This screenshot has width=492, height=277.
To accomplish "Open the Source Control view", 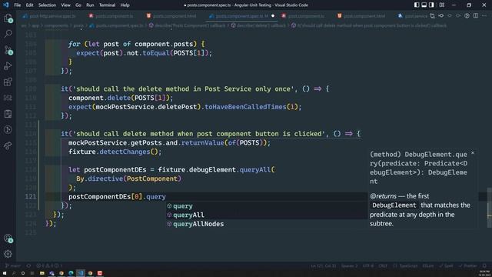I will pyautogui.click(x=8, y=50).
